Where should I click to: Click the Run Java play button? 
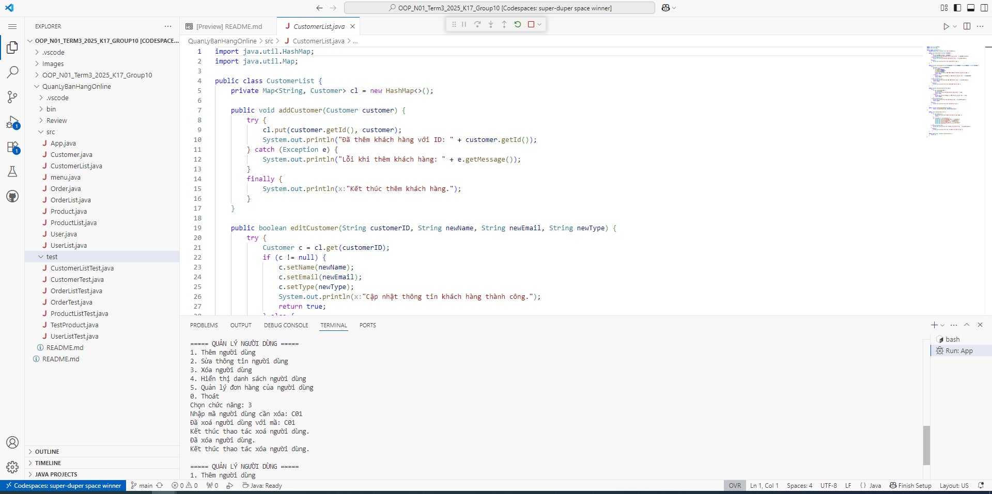946,26
